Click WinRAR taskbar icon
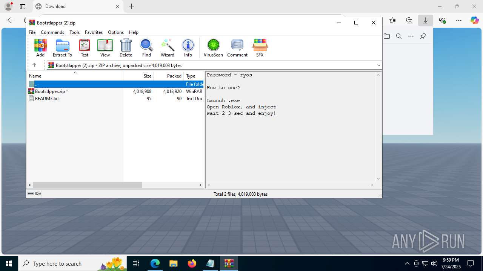This screenshot has height=271, width=483. tap(229, 263)
